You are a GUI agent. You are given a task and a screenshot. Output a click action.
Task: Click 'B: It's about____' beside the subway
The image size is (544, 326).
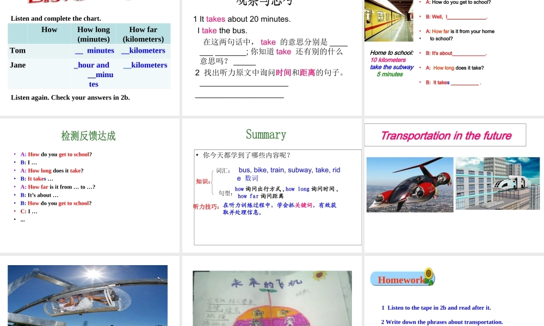pos(456,53)
